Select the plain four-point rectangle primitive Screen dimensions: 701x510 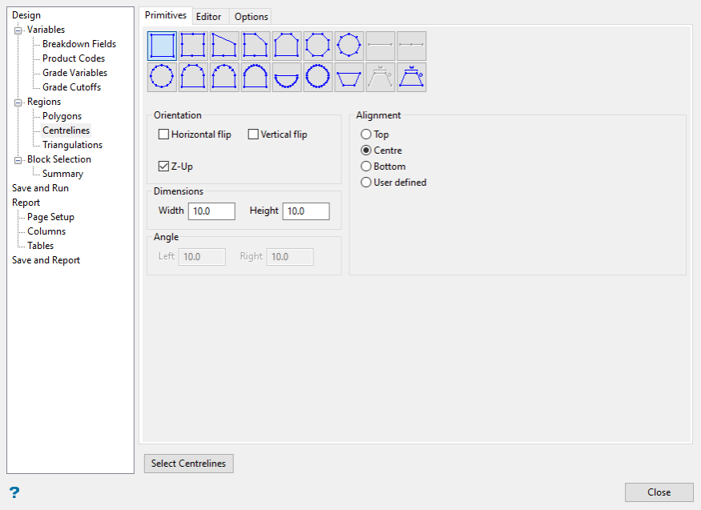(162, 46)
